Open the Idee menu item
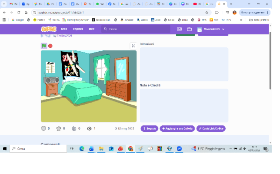The height and width of the screenshot is (174, 280). point(91,29)
